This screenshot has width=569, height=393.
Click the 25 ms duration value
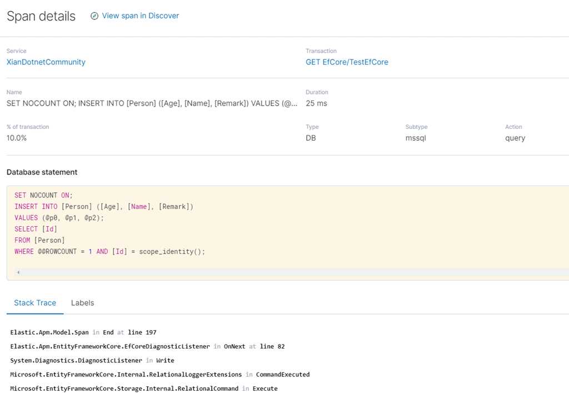tap(316, 103)
